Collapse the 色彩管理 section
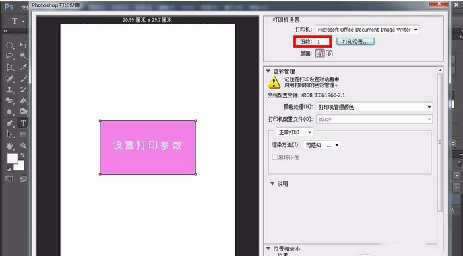This screenshot has width=463, height=256. click(x=268, y=71)
